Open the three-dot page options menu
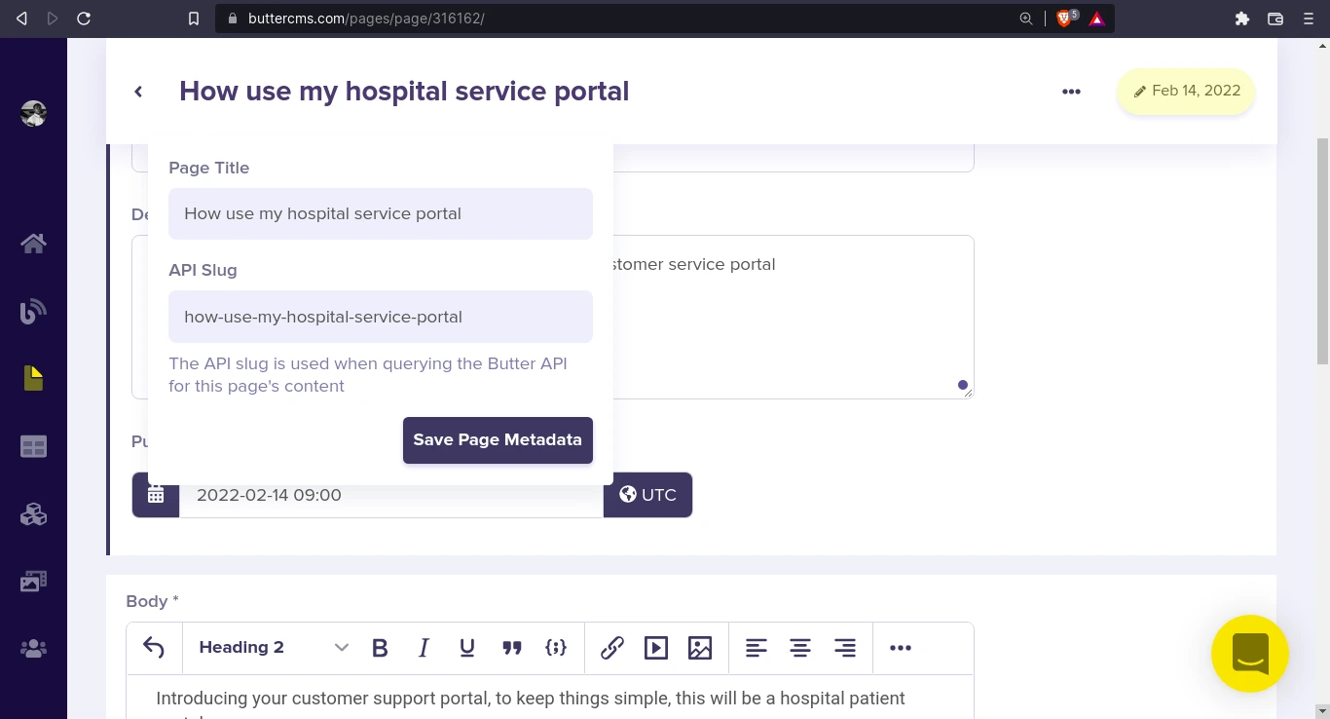 pyautogui.click(x=1071, y=92)
